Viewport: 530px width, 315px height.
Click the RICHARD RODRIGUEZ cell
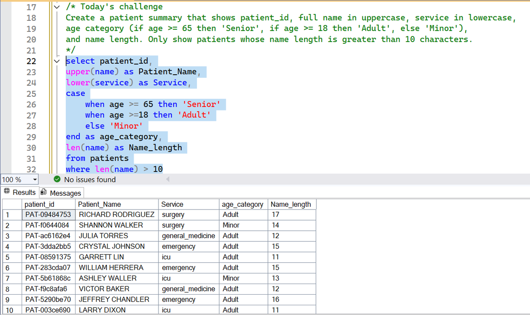(116, 215)
